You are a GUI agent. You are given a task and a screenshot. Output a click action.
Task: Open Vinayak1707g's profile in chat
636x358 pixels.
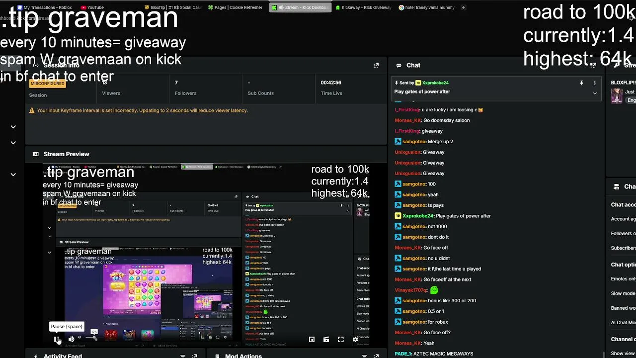(x=411, y=290)
